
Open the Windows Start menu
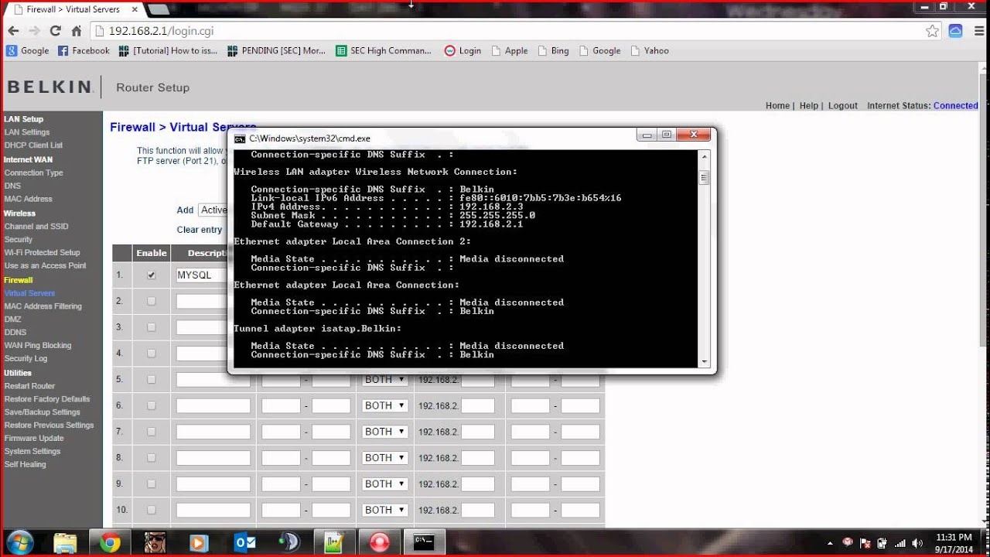point(19,542)
